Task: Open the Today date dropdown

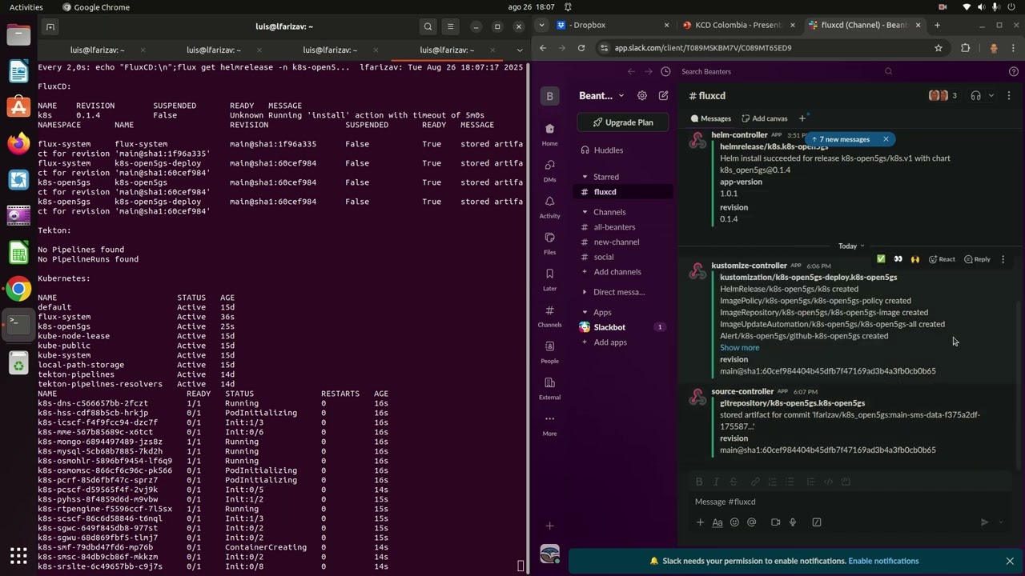Action: [x=851, y=246]
